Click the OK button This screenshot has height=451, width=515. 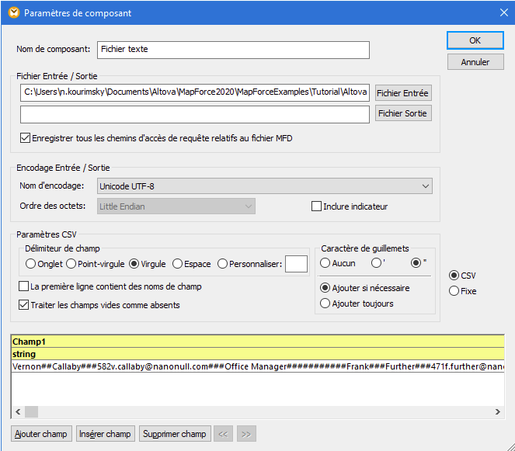pos(475,40)
